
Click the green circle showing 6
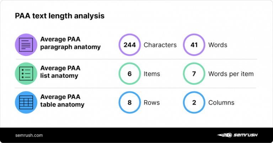[x=130, y=73]
